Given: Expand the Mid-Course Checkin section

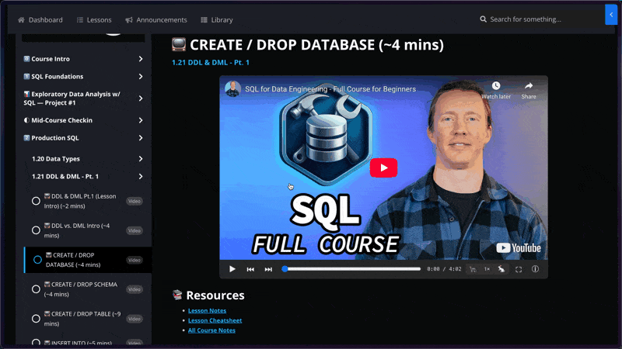Looking at the screenshot, I should tap(141, 120).
